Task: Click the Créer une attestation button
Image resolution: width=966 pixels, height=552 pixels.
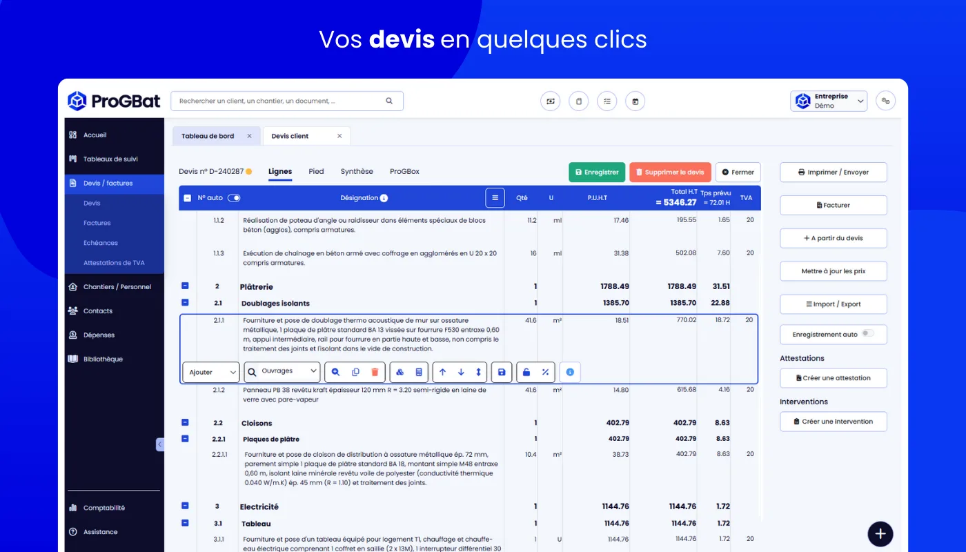Action: point(834,378)
